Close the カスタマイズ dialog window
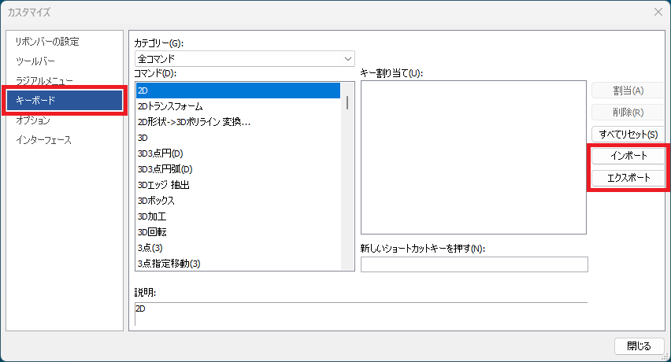Viewport: 671px width, 362px height. (x=658, y=12)
